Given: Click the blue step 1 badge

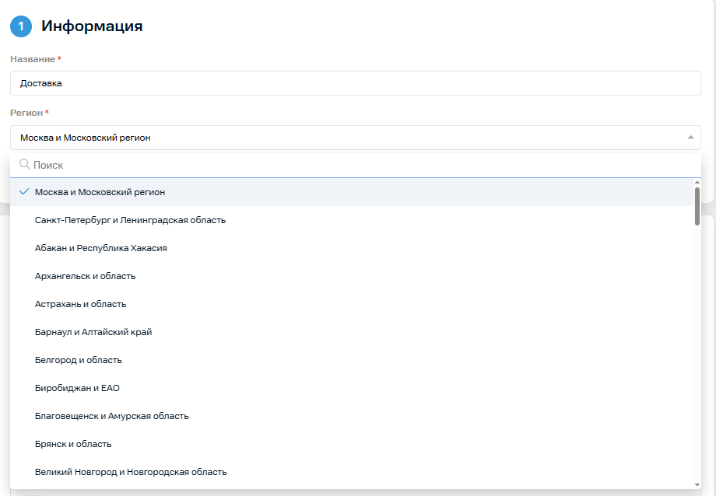Looking at the screenshot, I should [x=21, y=26].
